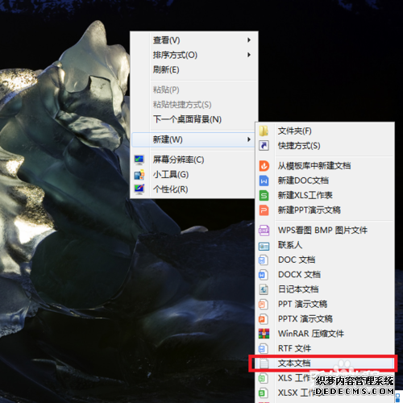Click the red P icon for 新建PPT演示文稿
This screenshot has width=403, height=403.
click(x=264, y=210)
